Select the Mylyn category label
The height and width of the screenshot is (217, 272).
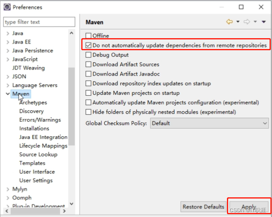click(x=20, y=189)
